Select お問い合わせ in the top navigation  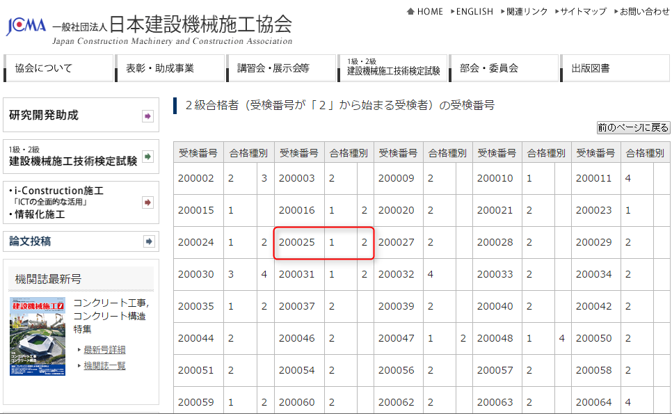641,11
